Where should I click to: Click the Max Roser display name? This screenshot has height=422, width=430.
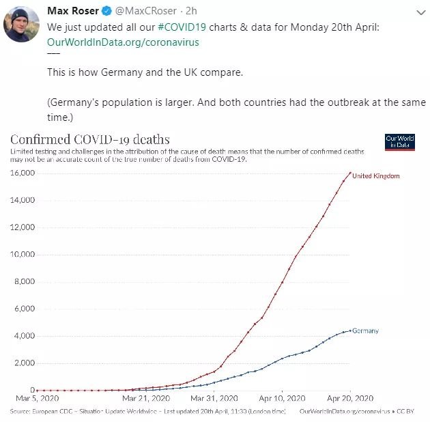[73, 11]
